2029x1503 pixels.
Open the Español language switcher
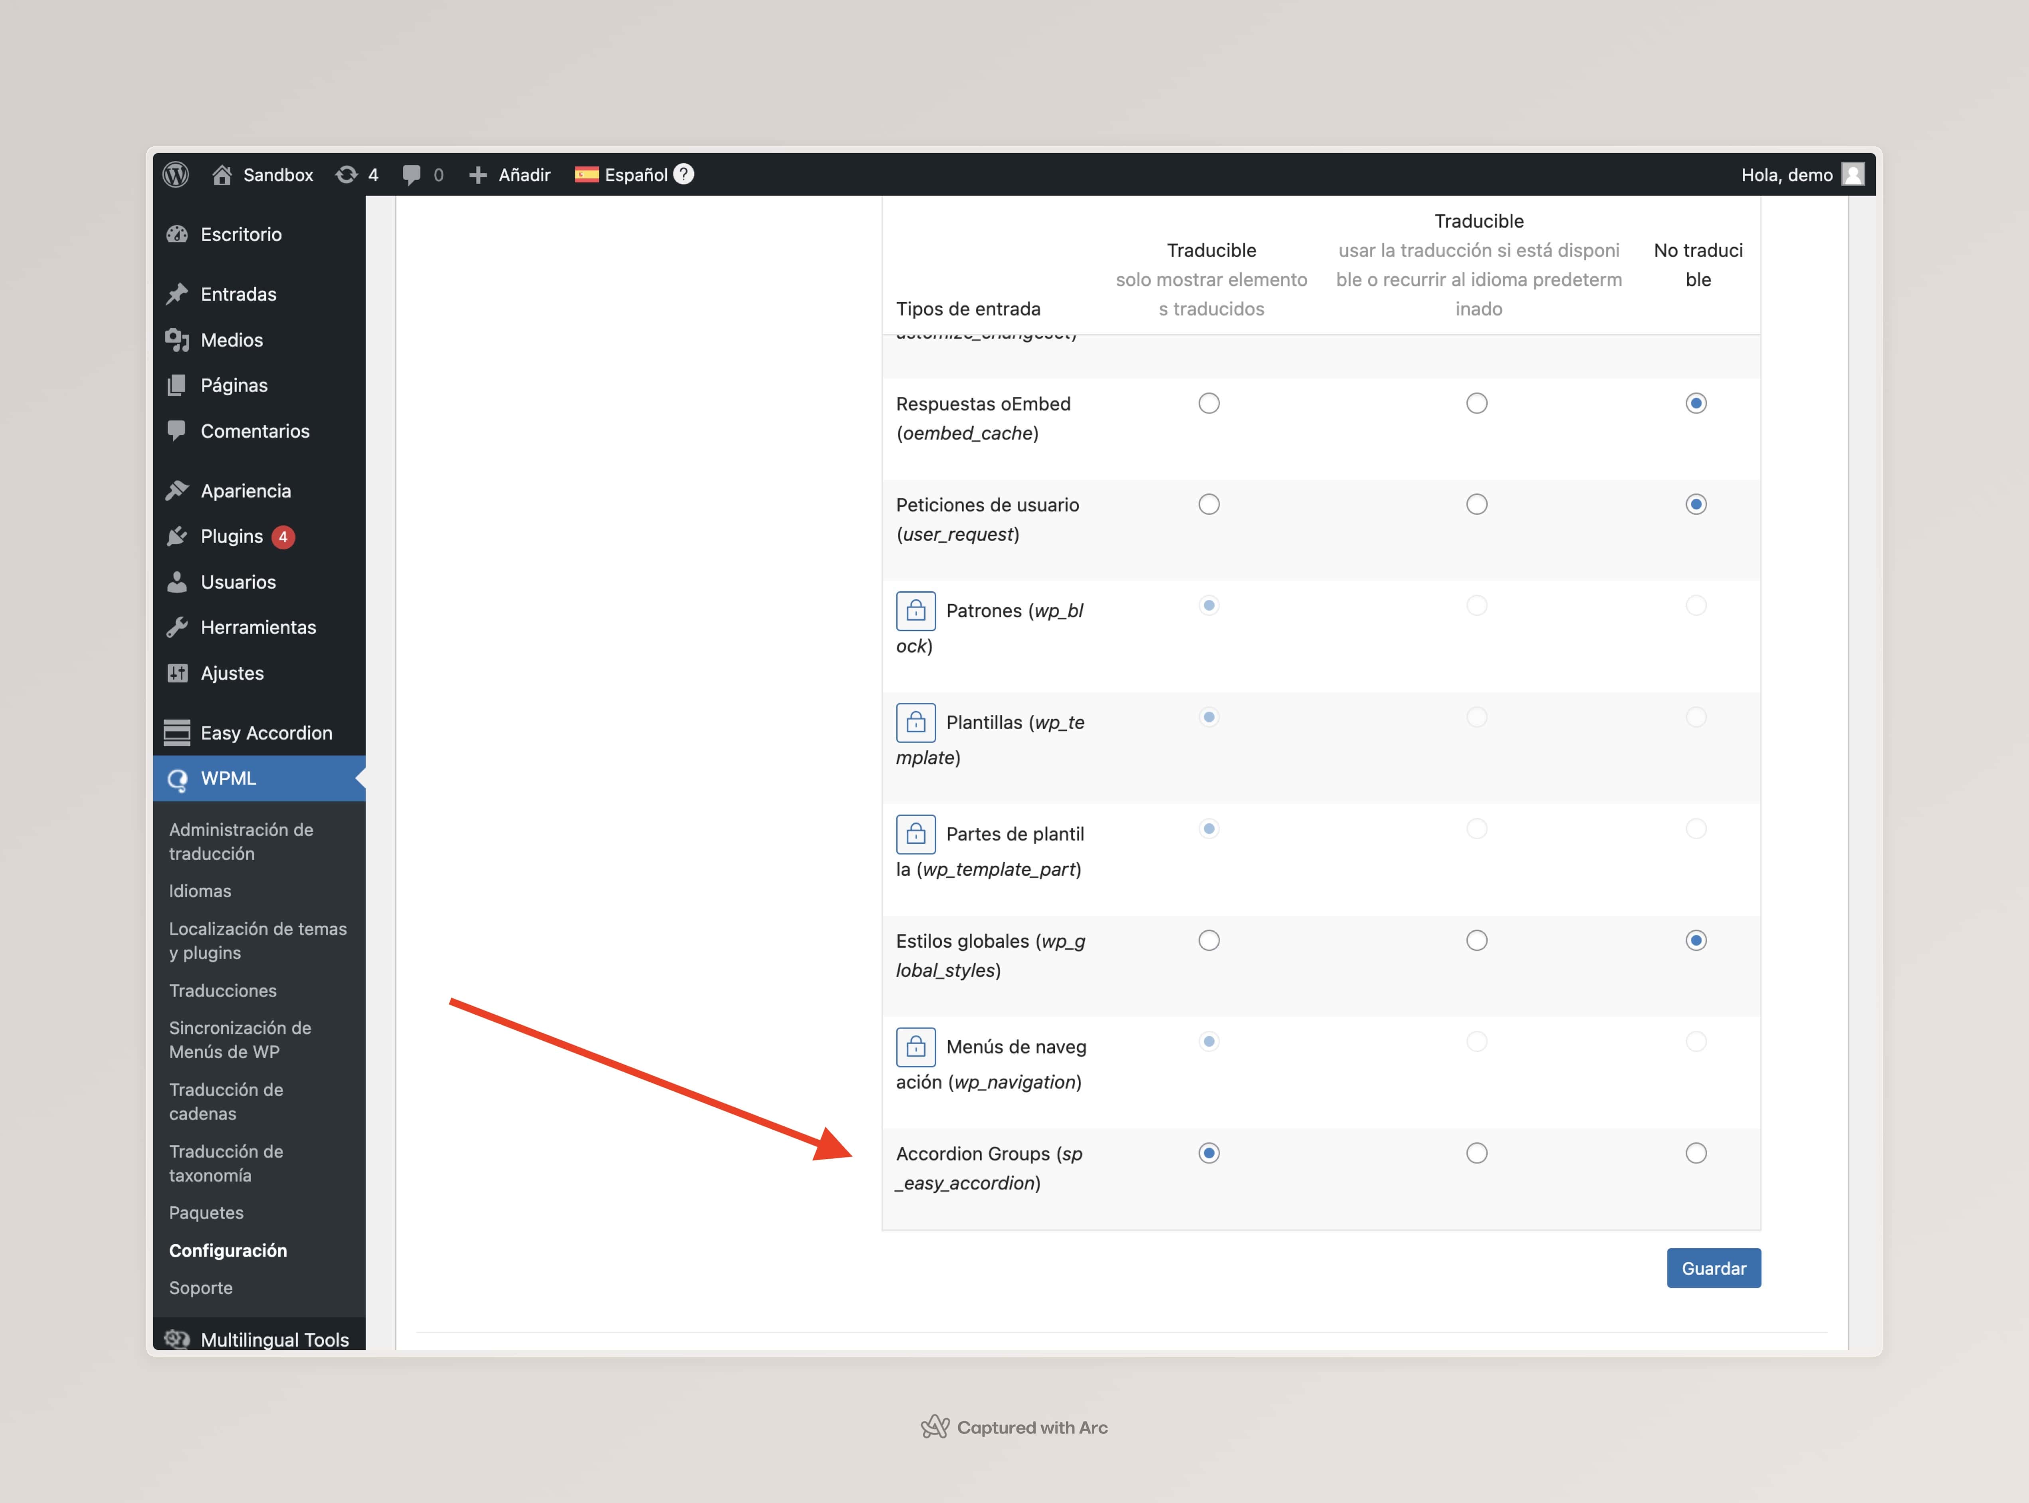(635, 175)
